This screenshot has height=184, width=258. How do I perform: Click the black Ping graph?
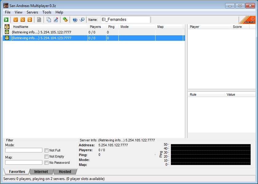coord(211,155)
